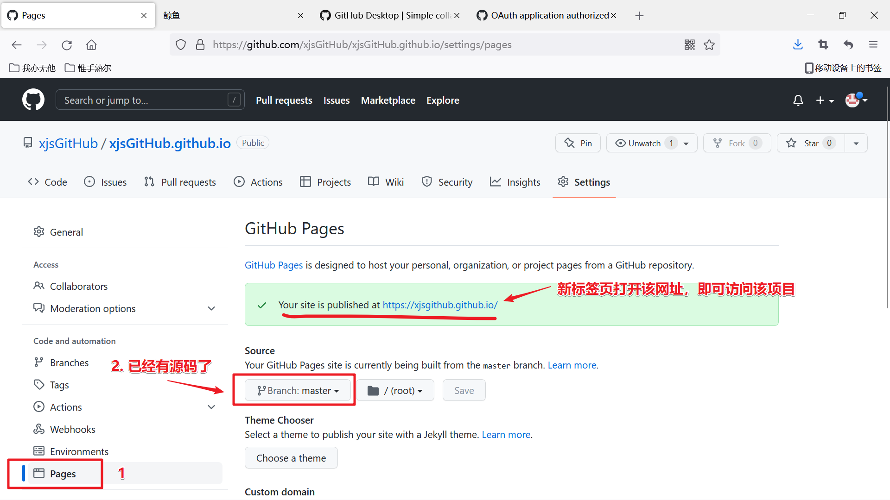Open the xjsGitHub.github.io repository link
This screenshot has height=500, width=890.
(x=170, y=144)
